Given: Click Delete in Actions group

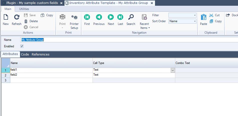Looking at the screenshot, I should pos(31,21).
